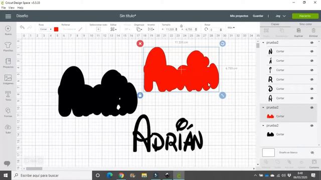Open the Cortar linetype dropdown
Screen dimensions: 321x180
pyautogui.click(x=46, y=29)
